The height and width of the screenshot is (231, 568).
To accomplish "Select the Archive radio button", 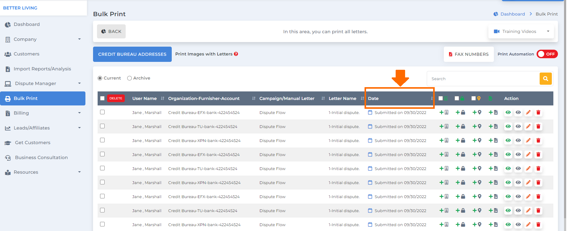I will pos(129,78).
